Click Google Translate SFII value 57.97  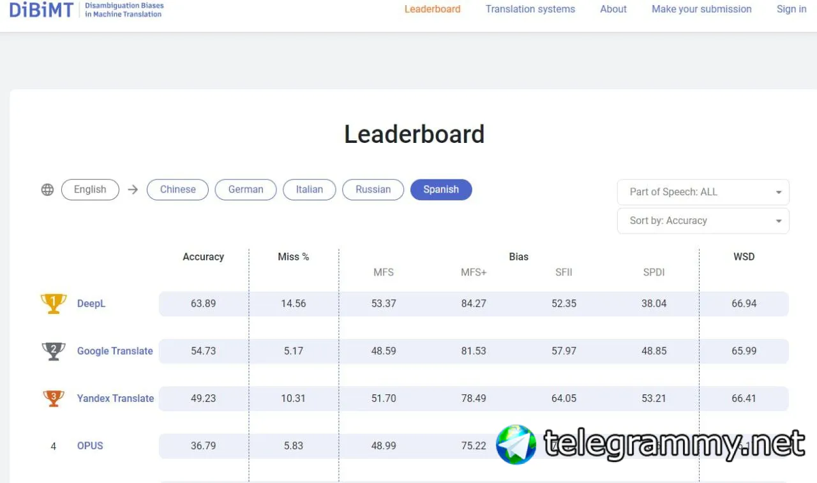[564, 351]
